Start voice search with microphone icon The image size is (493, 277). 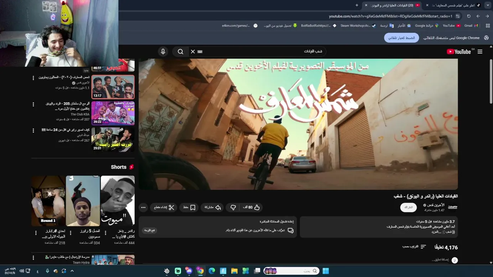(x=163, y=52)
